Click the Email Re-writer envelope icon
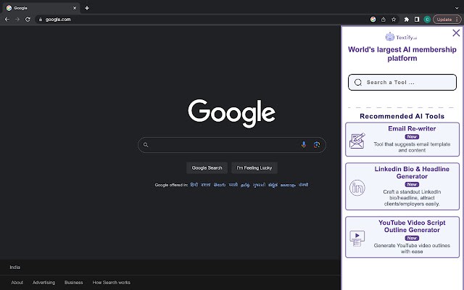The width and height of the screenshot is (464, 290). pyautogui.click(x=357, y=141)
